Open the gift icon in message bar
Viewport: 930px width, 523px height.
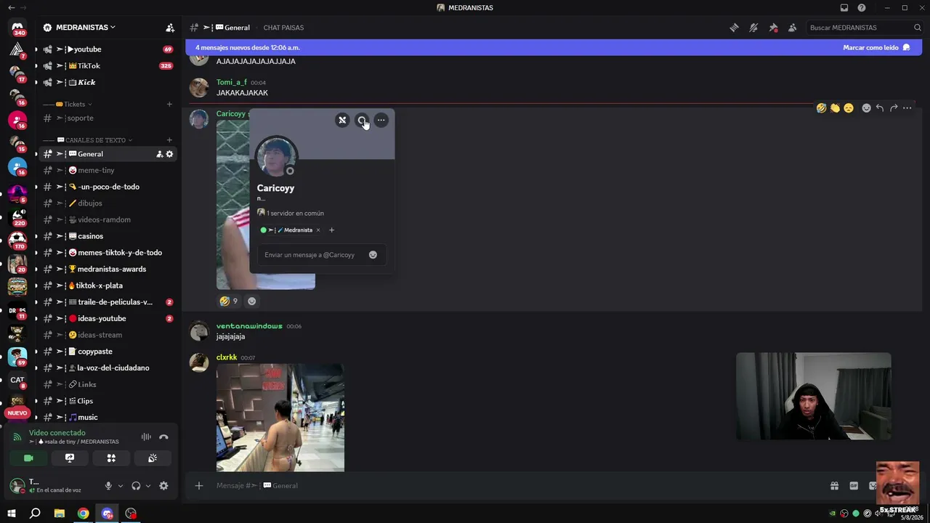834,486
